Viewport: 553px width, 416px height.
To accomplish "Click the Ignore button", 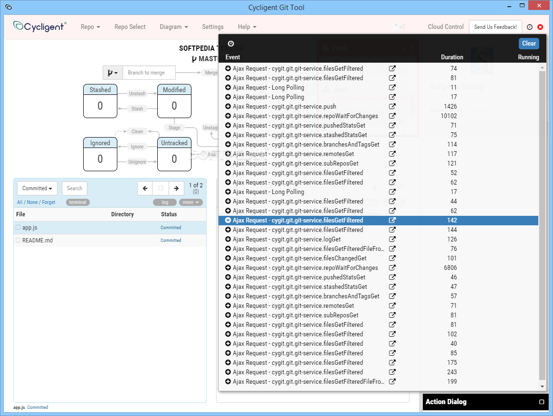I will (x=137, y=147).
